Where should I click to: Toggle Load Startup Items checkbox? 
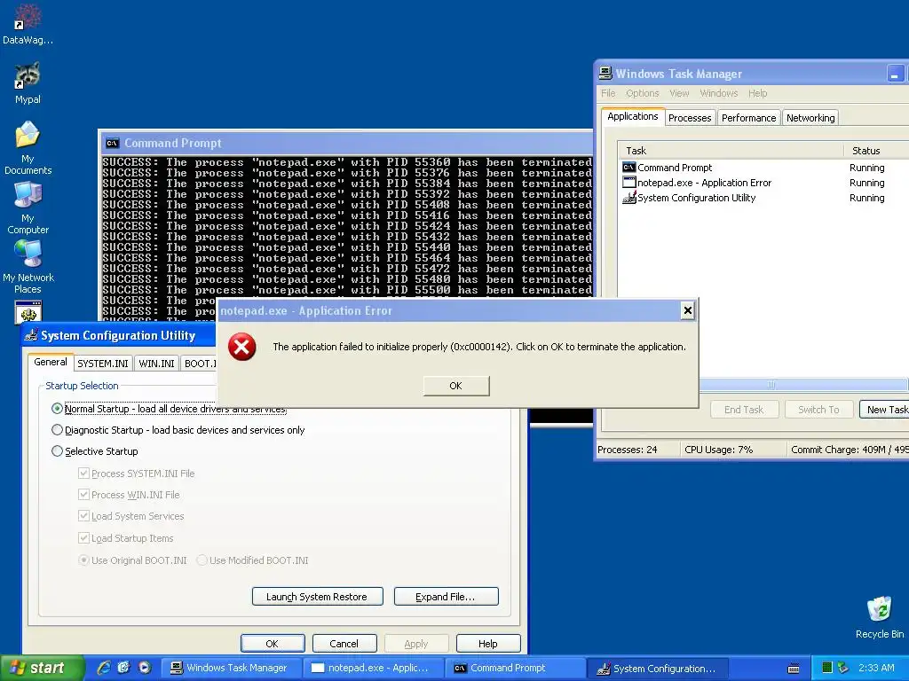coord(83,538)
